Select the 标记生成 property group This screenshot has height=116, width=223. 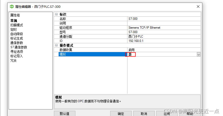pyautogui.click(x=17, y=38)
